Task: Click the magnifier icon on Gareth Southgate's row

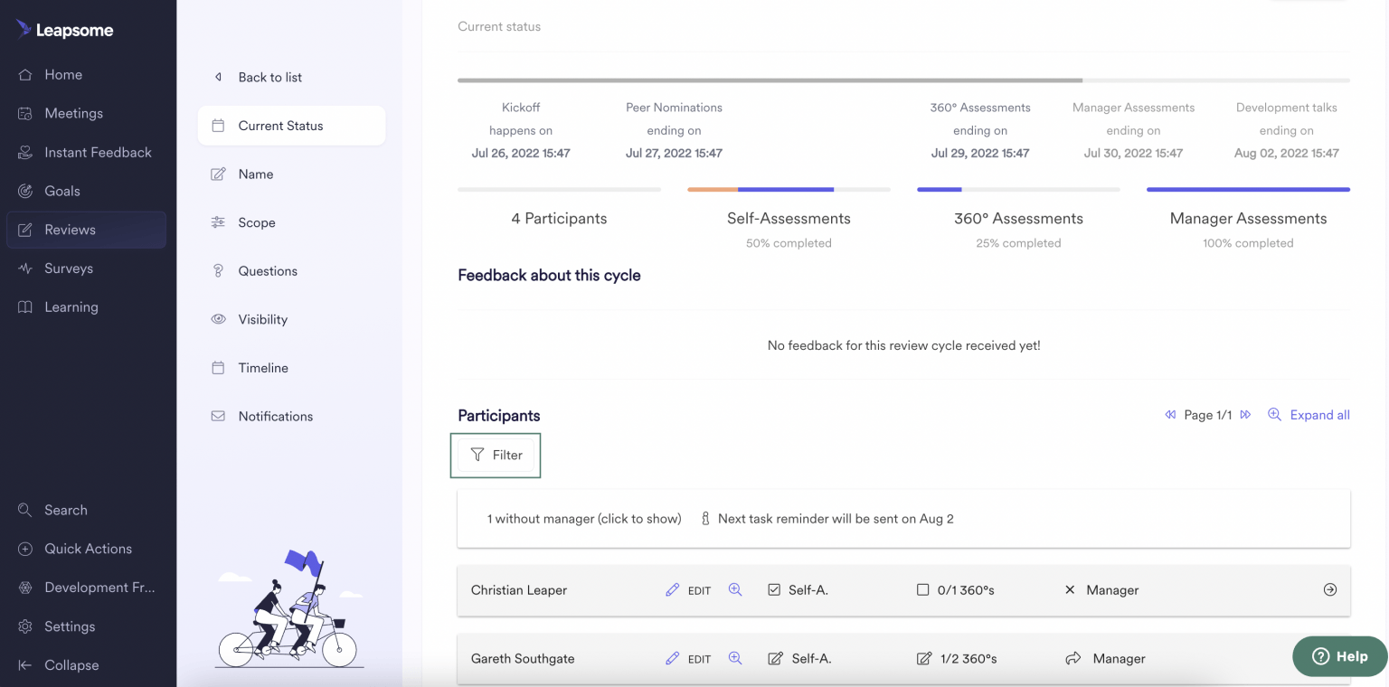Action: pyautogui.click(x=735, y=658)
